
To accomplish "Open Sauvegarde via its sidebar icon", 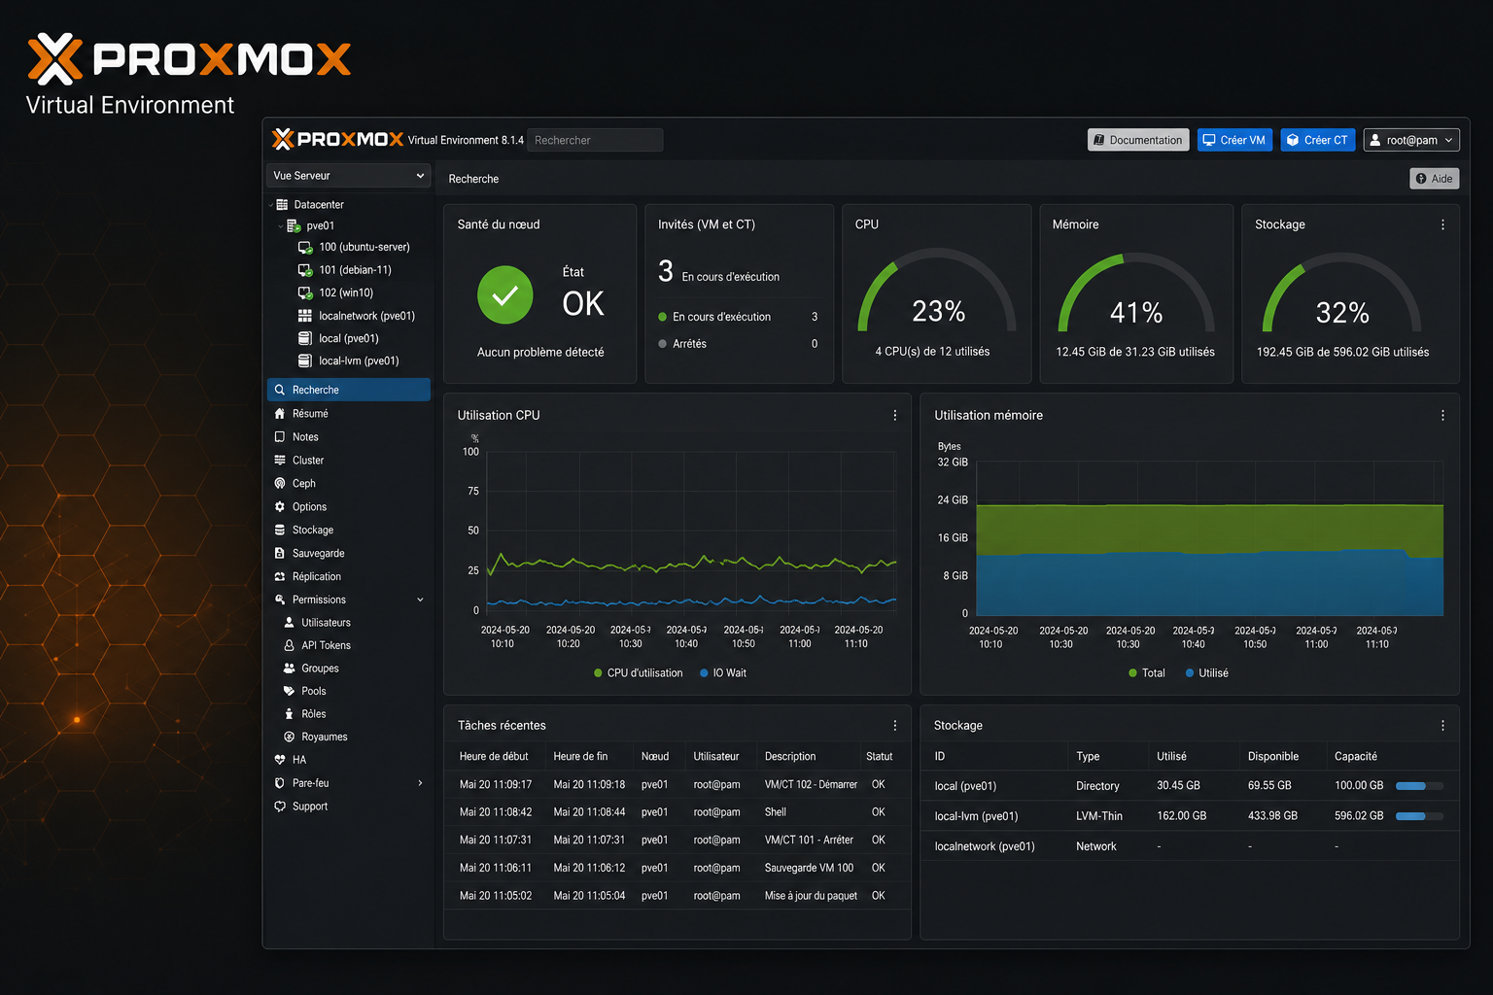I will point(280,553).
